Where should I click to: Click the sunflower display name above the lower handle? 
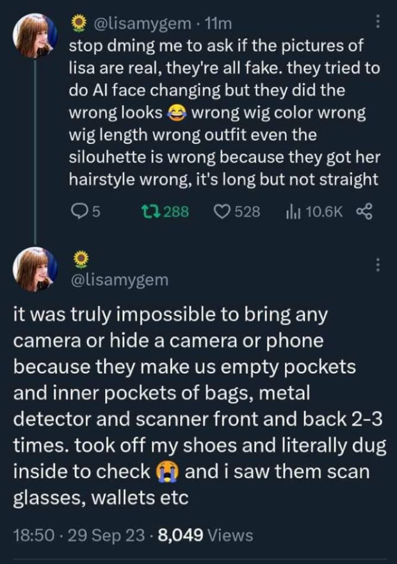79,258
